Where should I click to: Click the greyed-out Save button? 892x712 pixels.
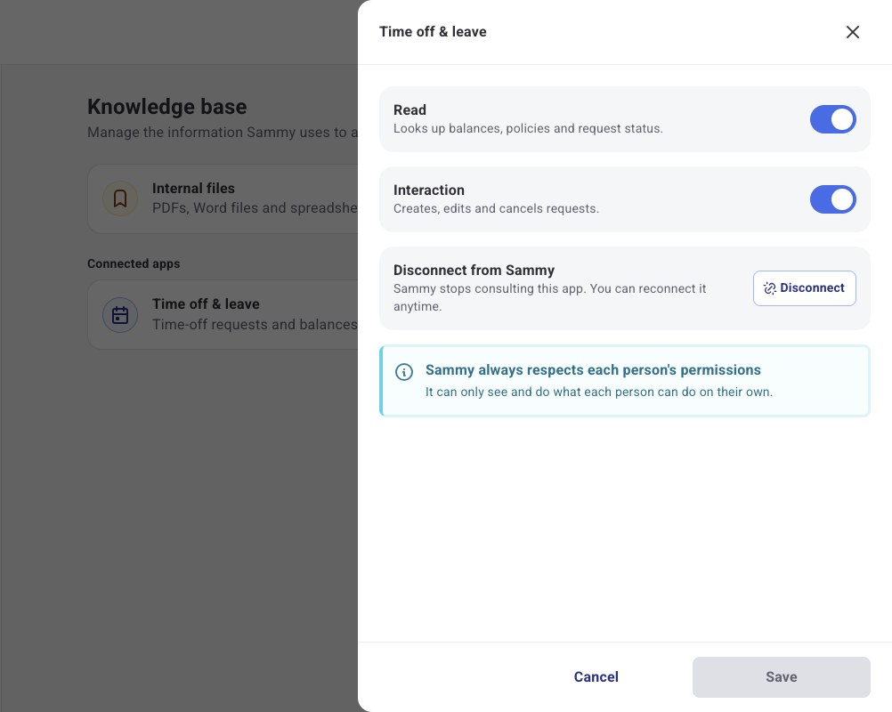781,676
